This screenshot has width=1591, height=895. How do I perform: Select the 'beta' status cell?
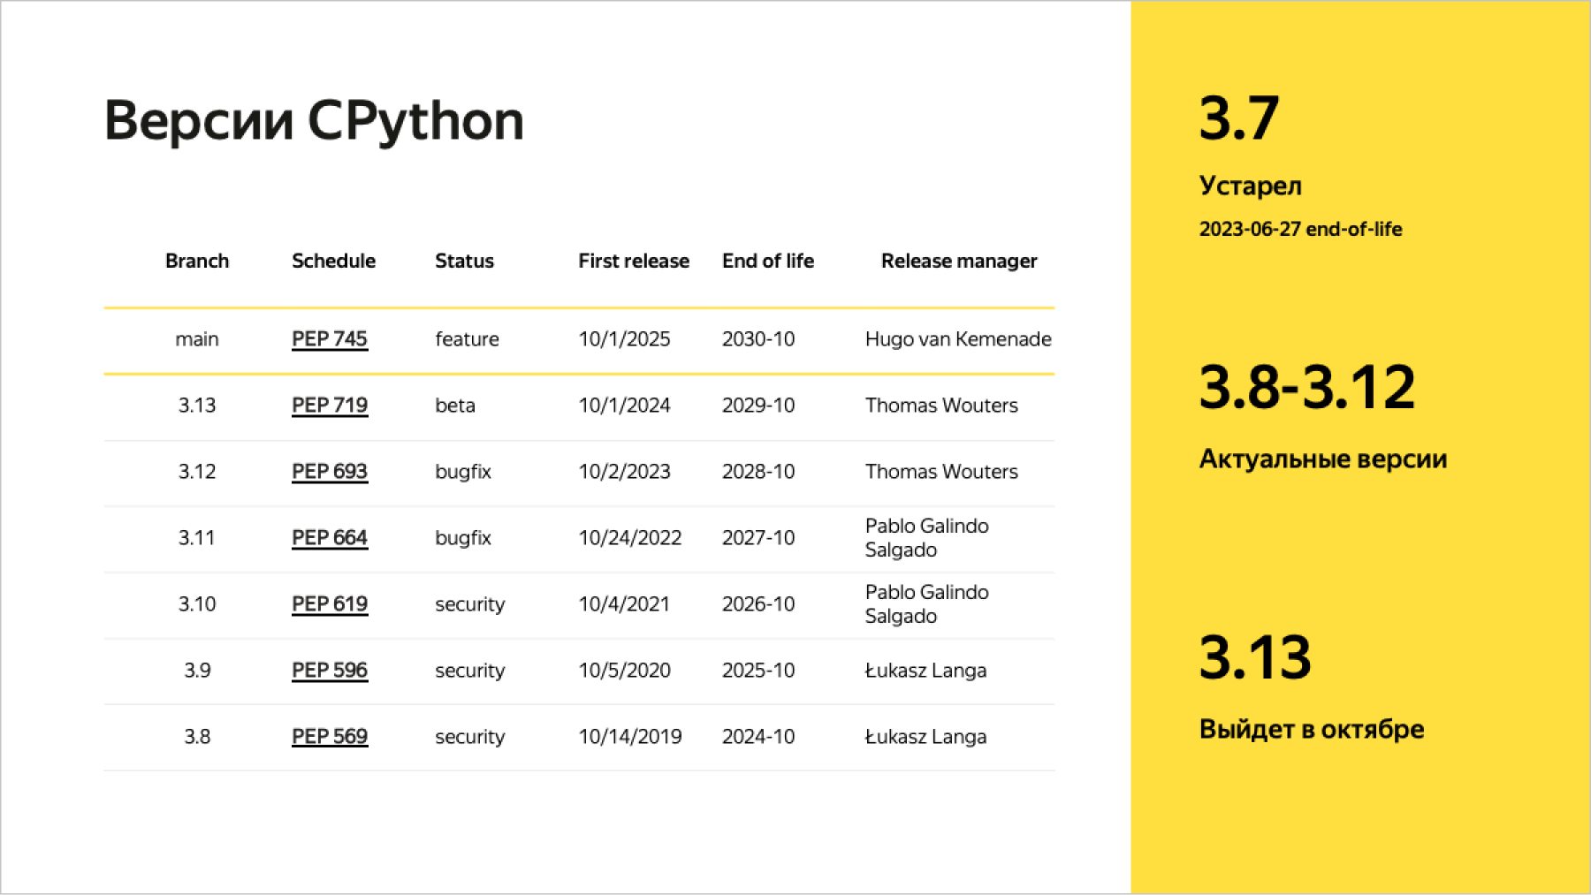455,406
